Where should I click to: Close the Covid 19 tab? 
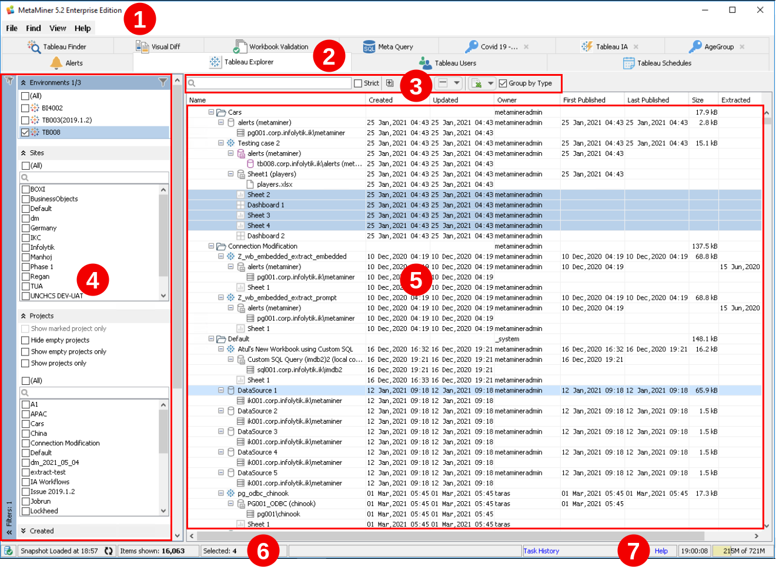pos(526,46)
